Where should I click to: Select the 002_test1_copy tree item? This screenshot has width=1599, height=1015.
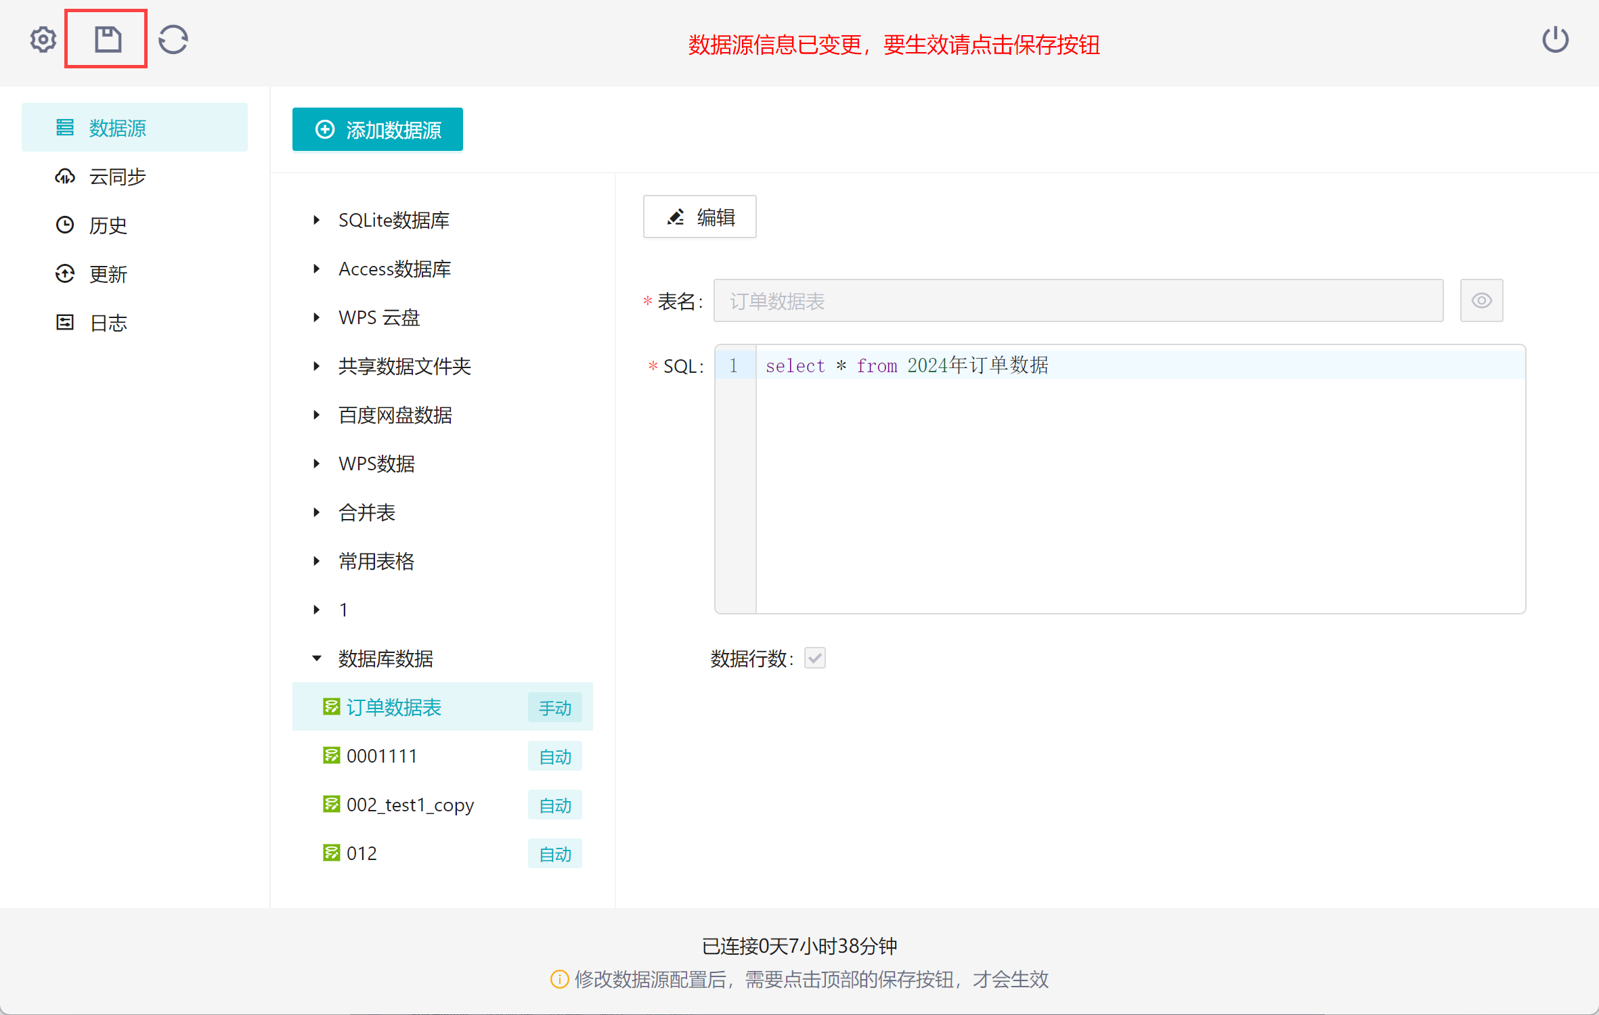[443, 804]
